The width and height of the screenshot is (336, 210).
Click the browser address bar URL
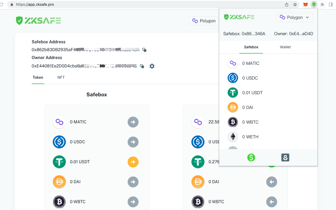pyautogui.click(x=35, y=4)
